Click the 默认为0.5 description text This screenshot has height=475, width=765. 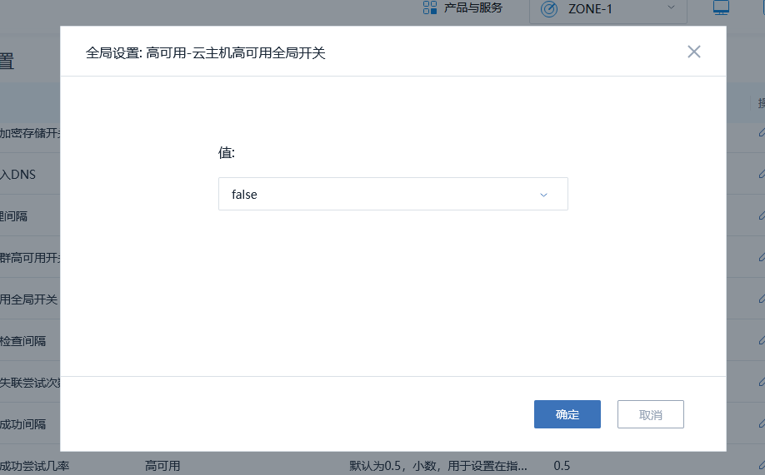(437, 466)
